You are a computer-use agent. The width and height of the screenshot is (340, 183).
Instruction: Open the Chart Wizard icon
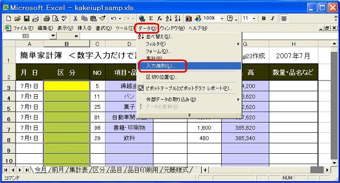(x=189, y=19)
